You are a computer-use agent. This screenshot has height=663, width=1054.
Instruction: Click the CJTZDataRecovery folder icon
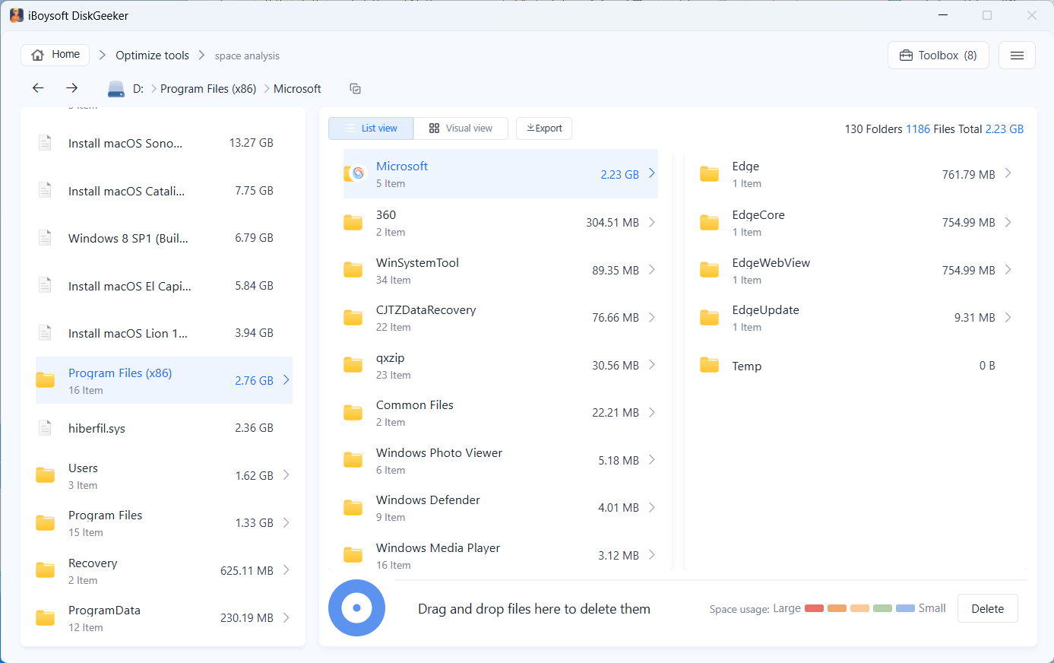click(x=353, y=318)
